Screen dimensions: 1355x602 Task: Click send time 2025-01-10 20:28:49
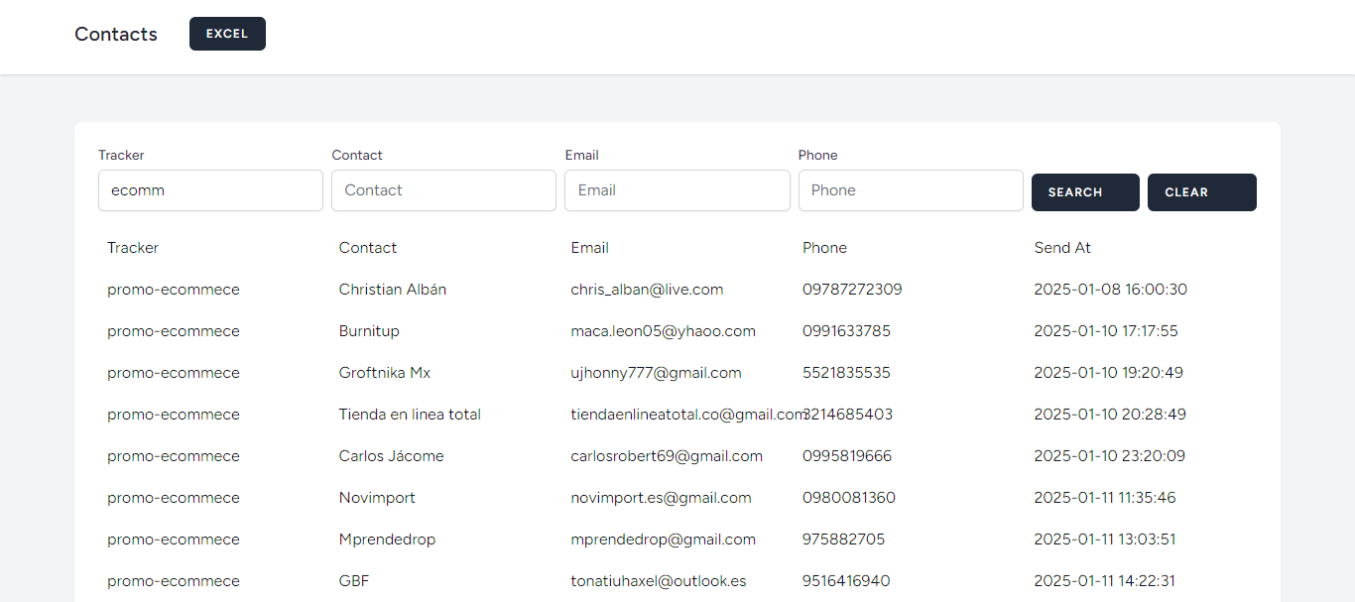(1111, 415)
